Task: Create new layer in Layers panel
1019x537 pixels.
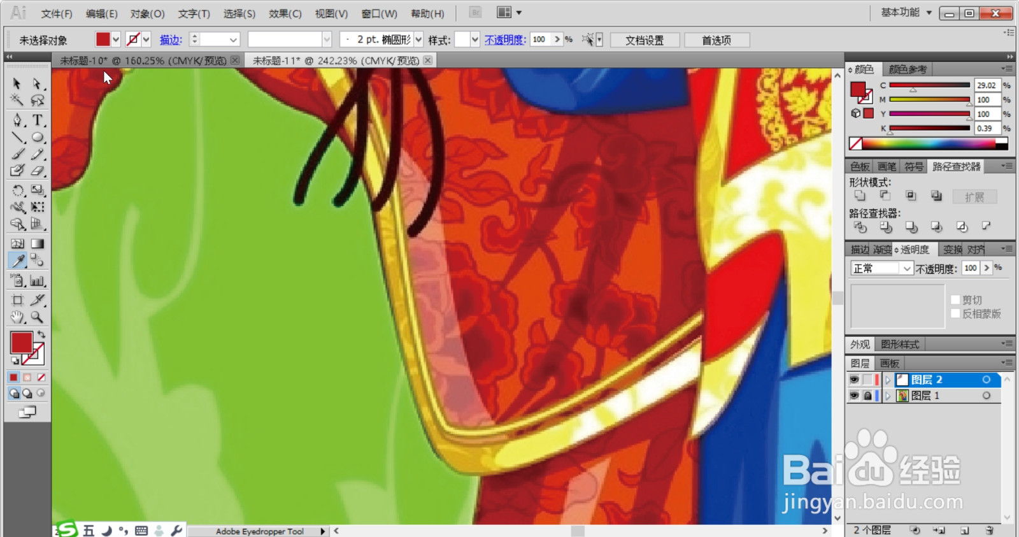Action: tap(965, 530)
